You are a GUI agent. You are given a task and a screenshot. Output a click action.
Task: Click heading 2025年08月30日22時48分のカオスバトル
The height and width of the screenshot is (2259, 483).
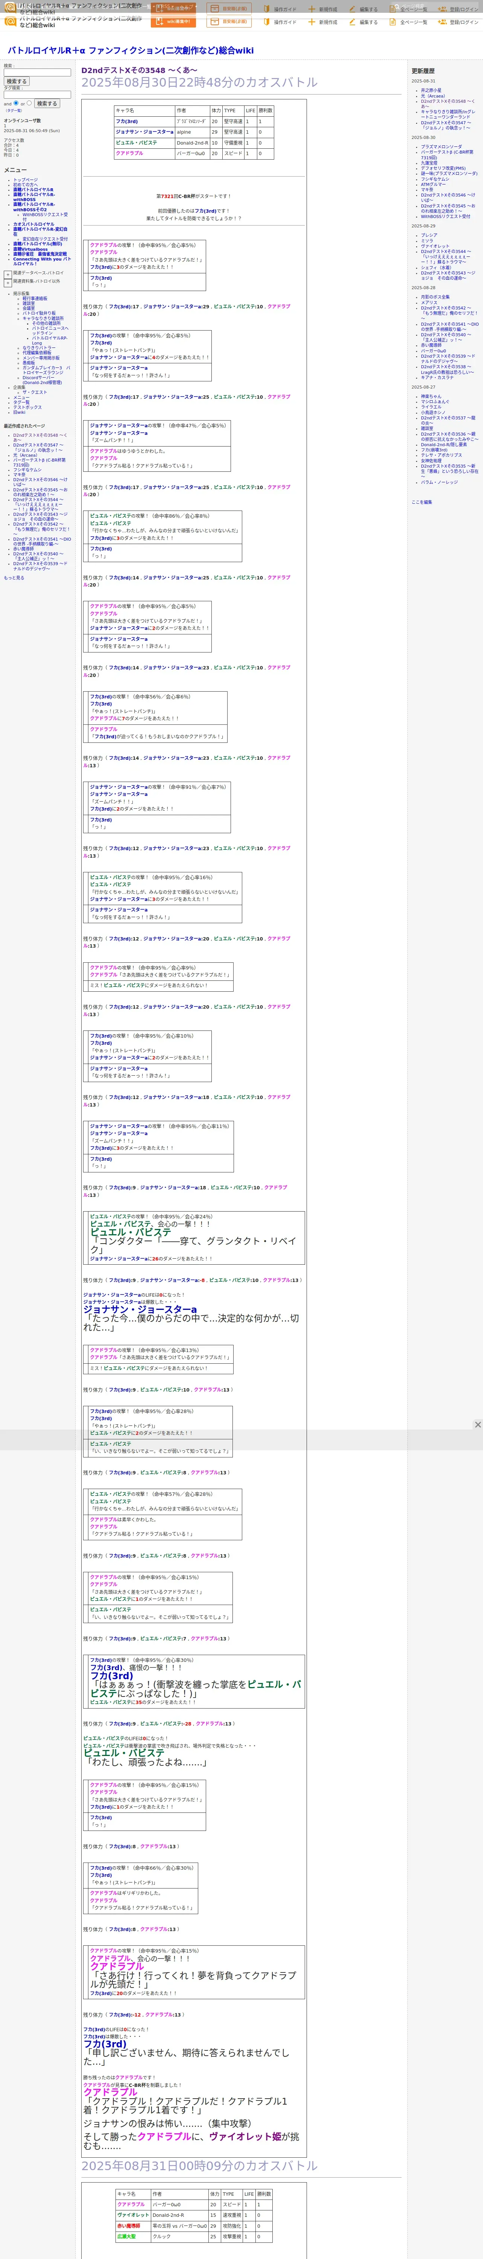coord(199,82)
